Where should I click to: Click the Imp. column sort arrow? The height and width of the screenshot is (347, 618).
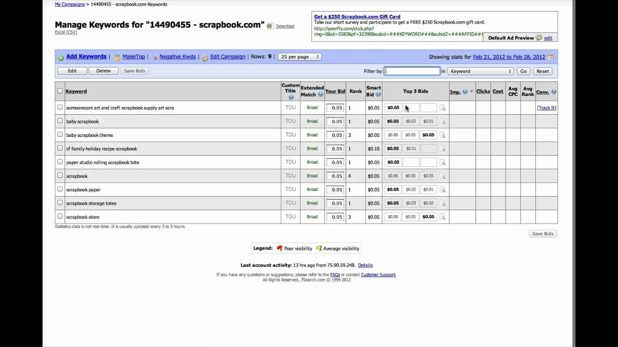[472, 92]
